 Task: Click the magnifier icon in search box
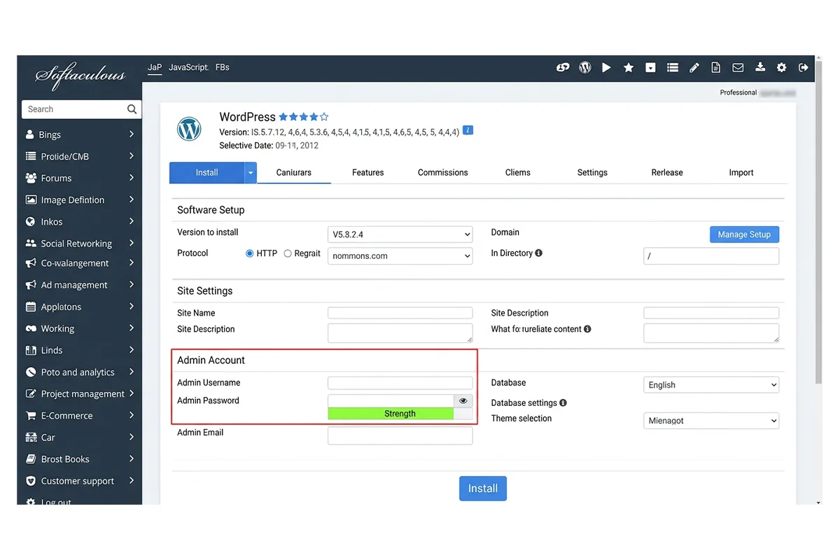pos(132,109)
